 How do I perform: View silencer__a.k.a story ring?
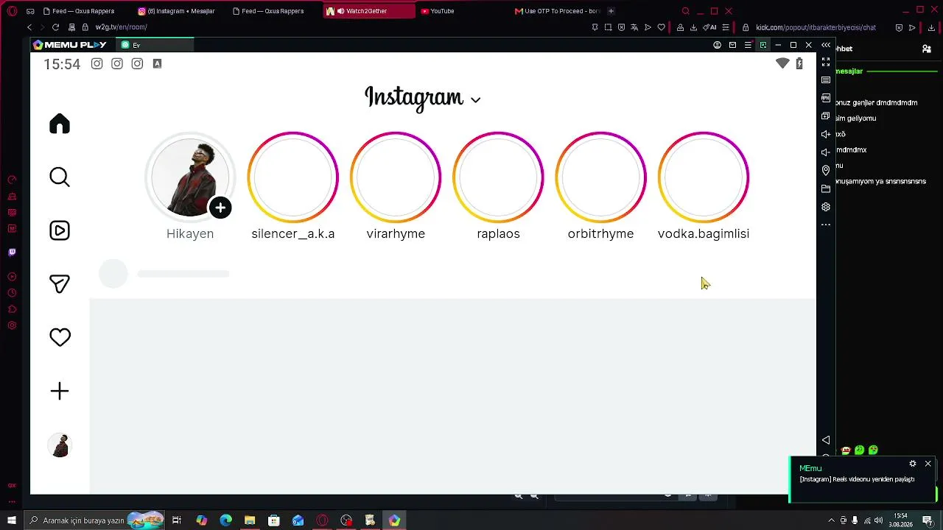(293, 177)
